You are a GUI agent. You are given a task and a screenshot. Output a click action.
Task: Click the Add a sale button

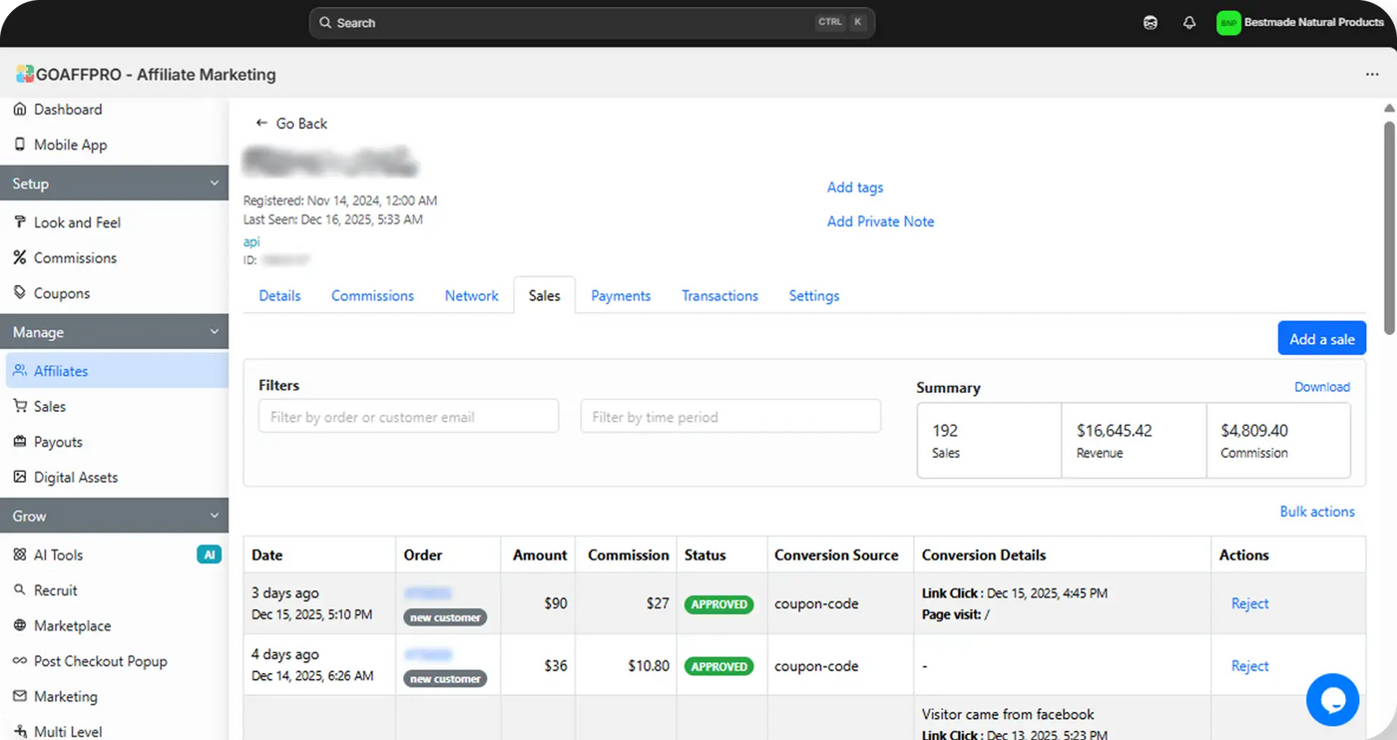coord(1321,337)
